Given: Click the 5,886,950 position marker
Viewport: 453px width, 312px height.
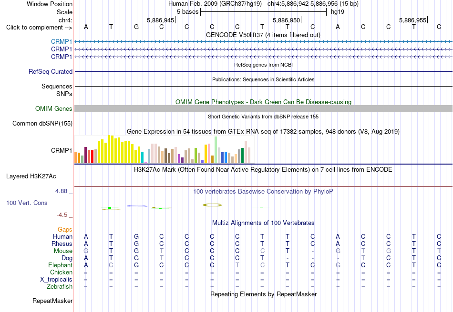Looking at the screenshot, I should tap(287, 20).
